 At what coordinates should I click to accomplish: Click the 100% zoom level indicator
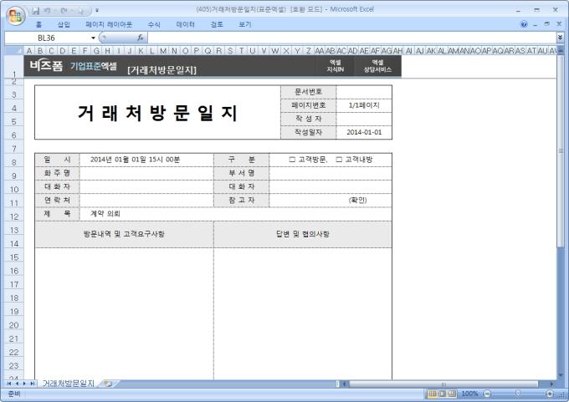[x=469, y=394]
